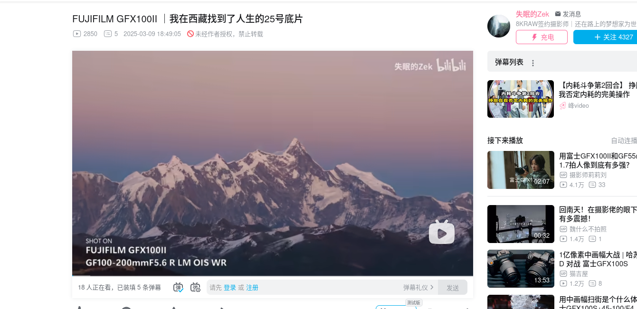Click the 登录 link in danmaku box

pos(230,288)
